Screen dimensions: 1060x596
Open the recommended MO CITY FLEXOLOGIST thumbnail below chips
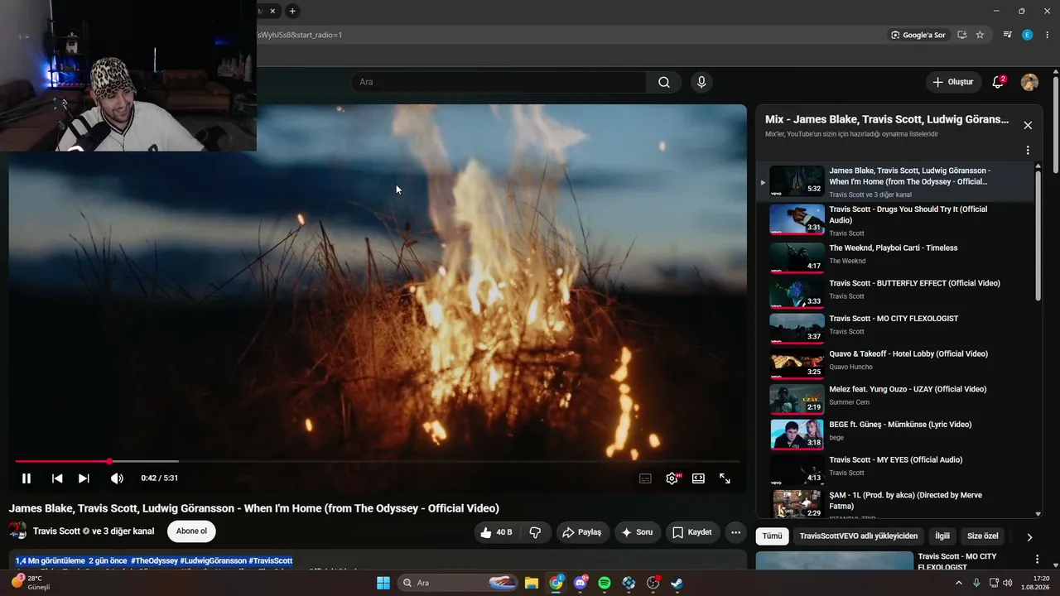click(x=835, y=560)
